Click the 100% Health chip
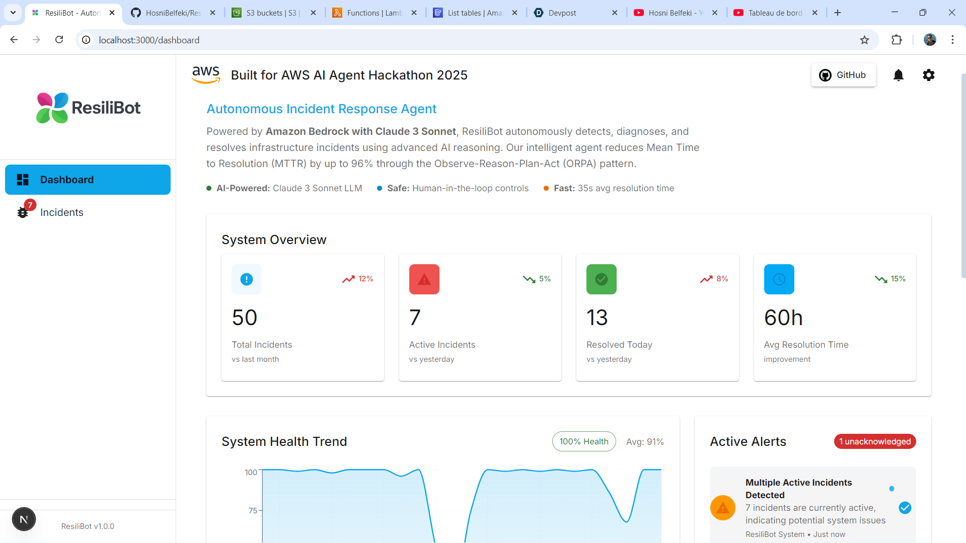 pyautogui.click(x=584, y=441)
